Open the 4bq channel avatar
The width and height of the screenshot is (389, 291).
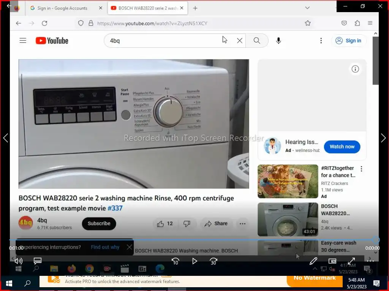pyautogui.click(x=25, y=223)
